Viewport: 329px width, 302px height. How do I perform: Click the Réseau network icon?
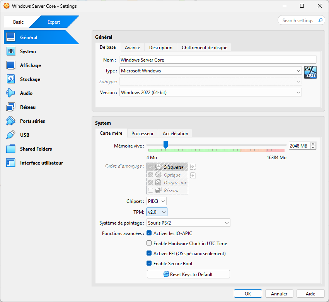10,107
